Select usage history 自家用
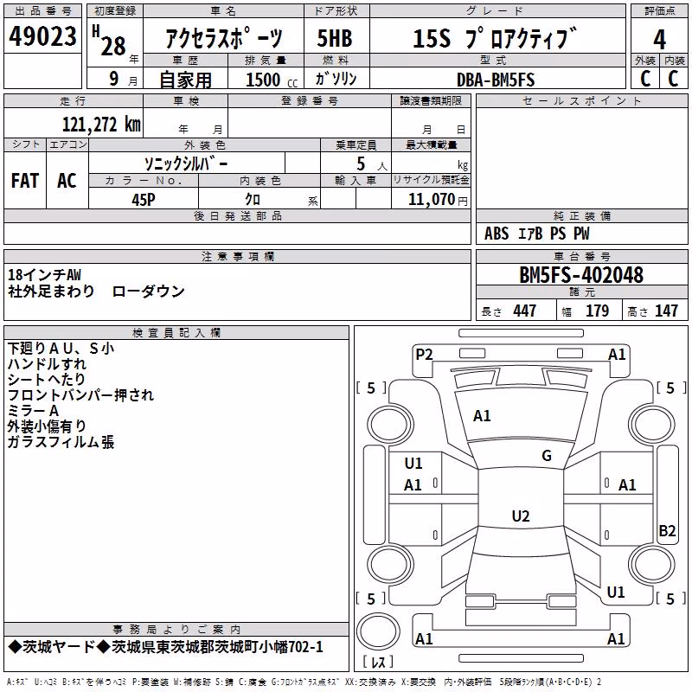Viewport: 692px width, 692px height. (185, 80)
